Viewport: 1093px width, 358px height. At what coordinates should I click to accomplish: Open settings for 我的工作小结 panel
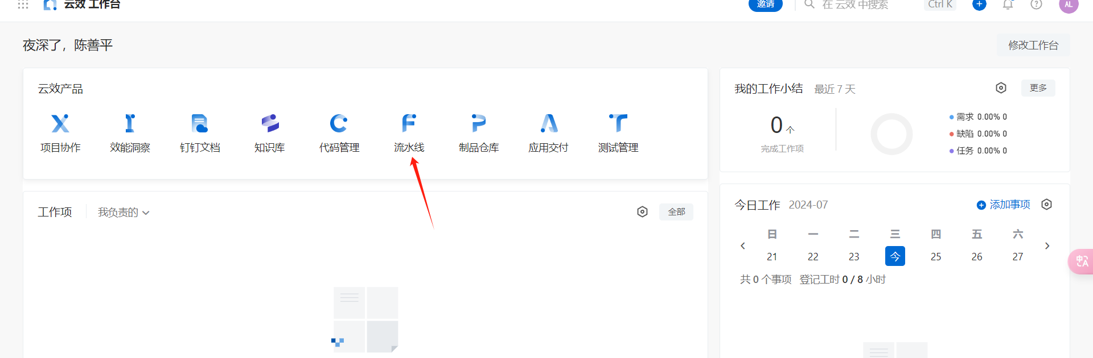[1001, 88]
